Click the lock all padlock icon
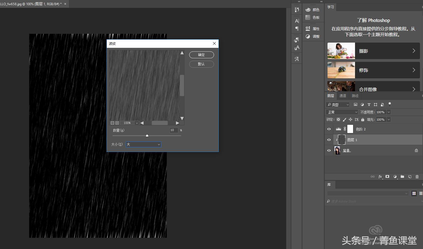This screenshot has height=249, width=423. click(x=363, y=120)
